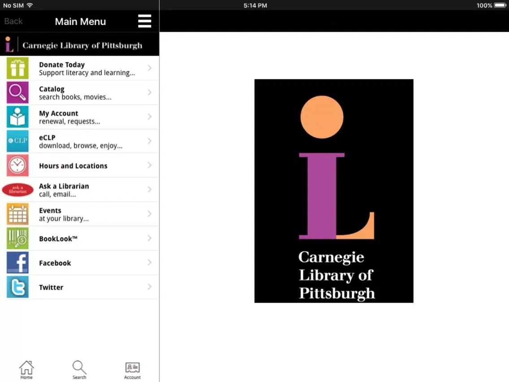Click the eCLP icon
Image resolution: width=509 pixels, height=382 pixels.
[17, 141]
